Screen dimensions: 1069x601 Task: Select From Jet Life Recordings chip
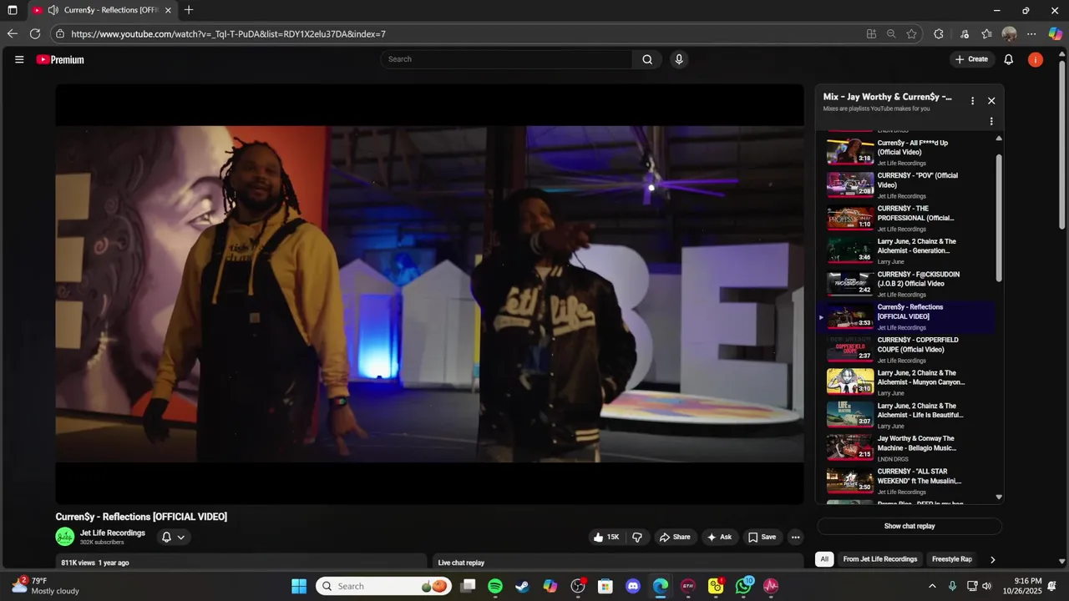tap(880, 559)
